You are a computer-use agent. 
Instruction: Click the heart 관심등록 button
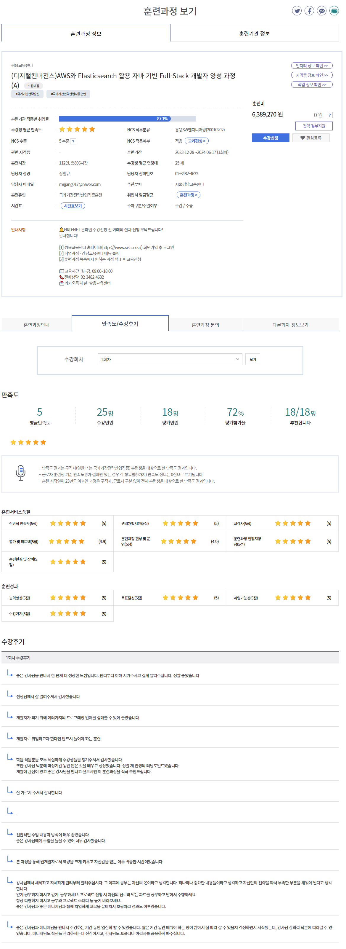[311, 138]
